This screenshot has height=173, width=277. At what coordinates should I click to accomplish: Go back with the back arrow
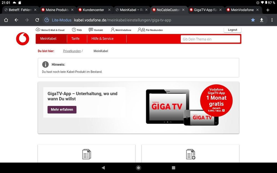point(16,20)
